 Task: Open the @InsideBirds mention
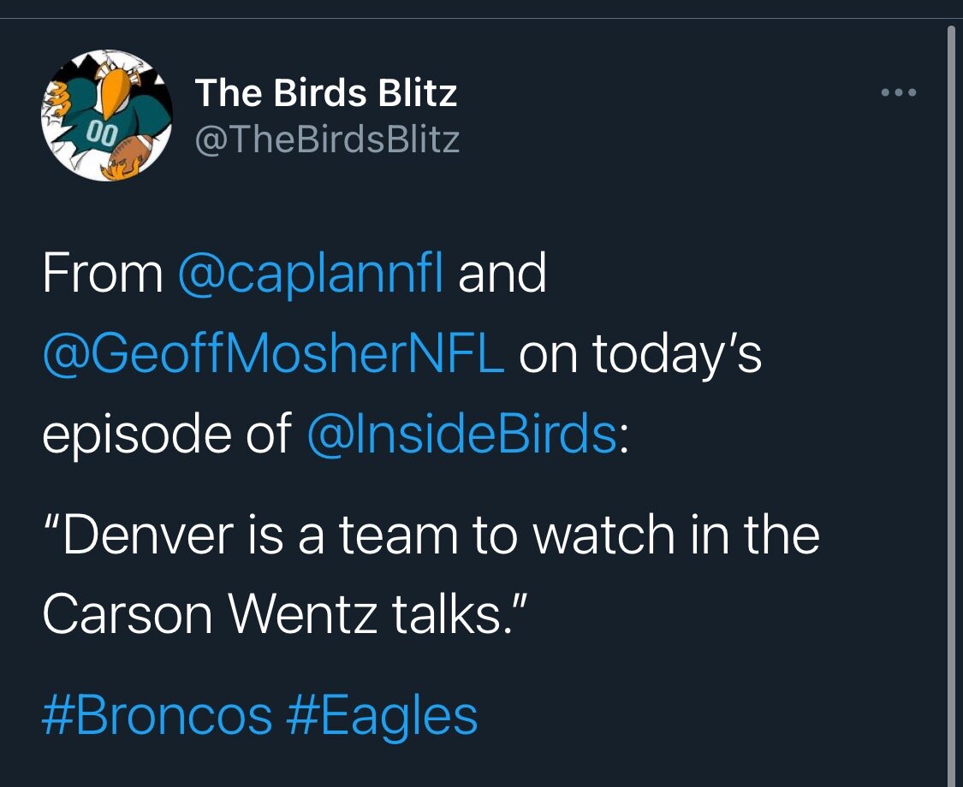tap(461, 435)
